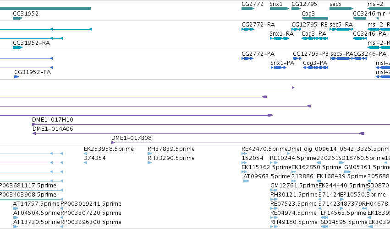
Task: Click the sec5-PA label
Action: (x=342, y=54)
